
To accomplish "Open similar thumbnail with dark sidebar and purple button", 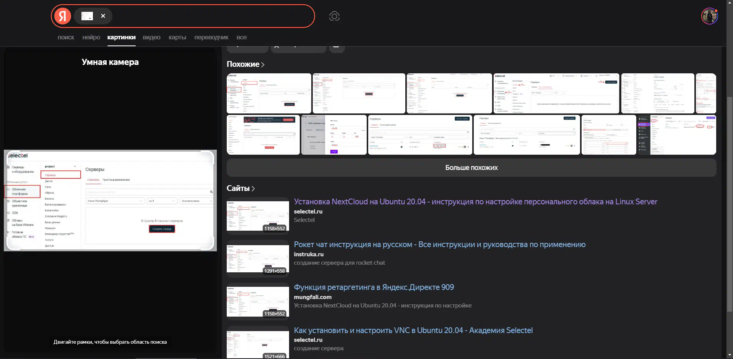I will 676,135.
